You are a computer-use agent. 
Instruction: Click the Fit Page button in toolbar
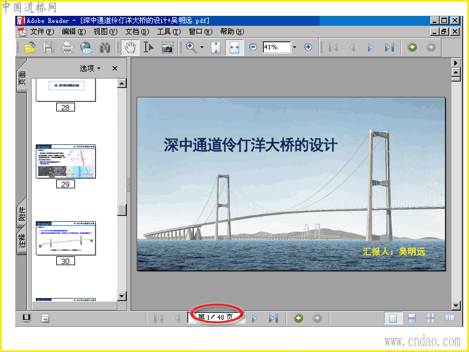pyautogui.click(x=216, y=48)
